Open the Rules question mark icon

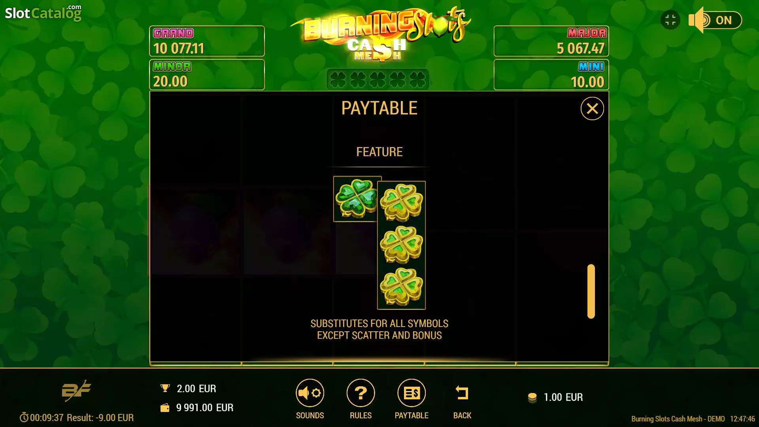[361, 393]
